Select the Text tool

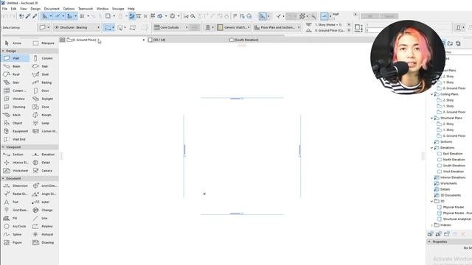15,202
